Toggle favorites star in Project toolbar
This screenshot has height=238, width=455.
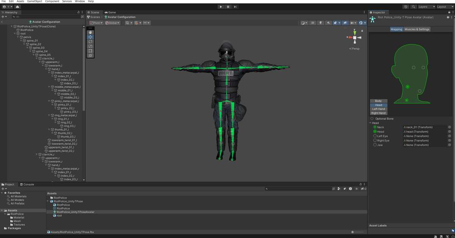[x=356, y=188]
